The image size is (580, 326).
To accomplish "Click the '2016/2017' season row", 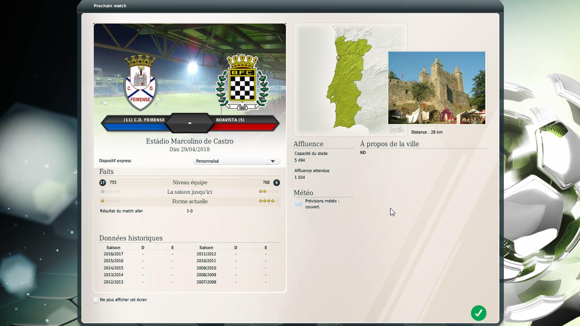I will tap(143, 254).
